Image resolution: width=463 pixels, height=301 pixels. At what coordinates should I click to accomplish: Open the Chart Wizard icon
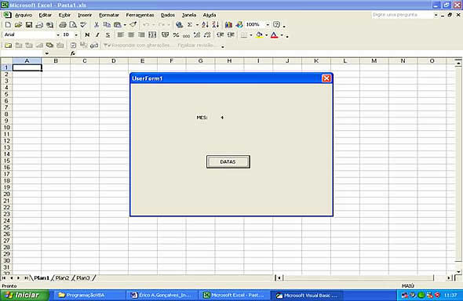click(228, 25)
